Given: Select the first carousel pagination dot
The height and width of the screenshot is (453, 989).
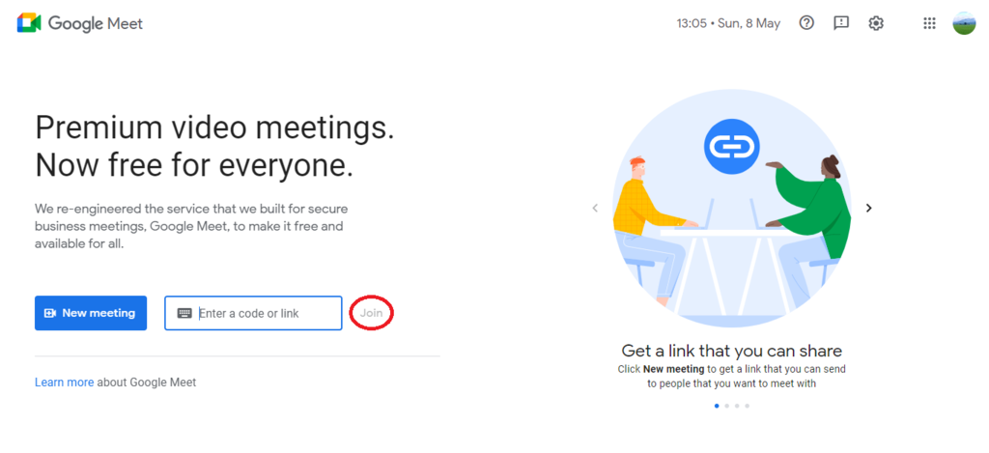Looking at the screenshot, I should (x=717, y=406).
